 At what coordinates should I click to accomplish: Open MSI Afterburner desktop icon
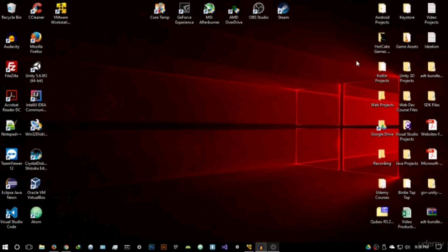(x=209, y=14)
